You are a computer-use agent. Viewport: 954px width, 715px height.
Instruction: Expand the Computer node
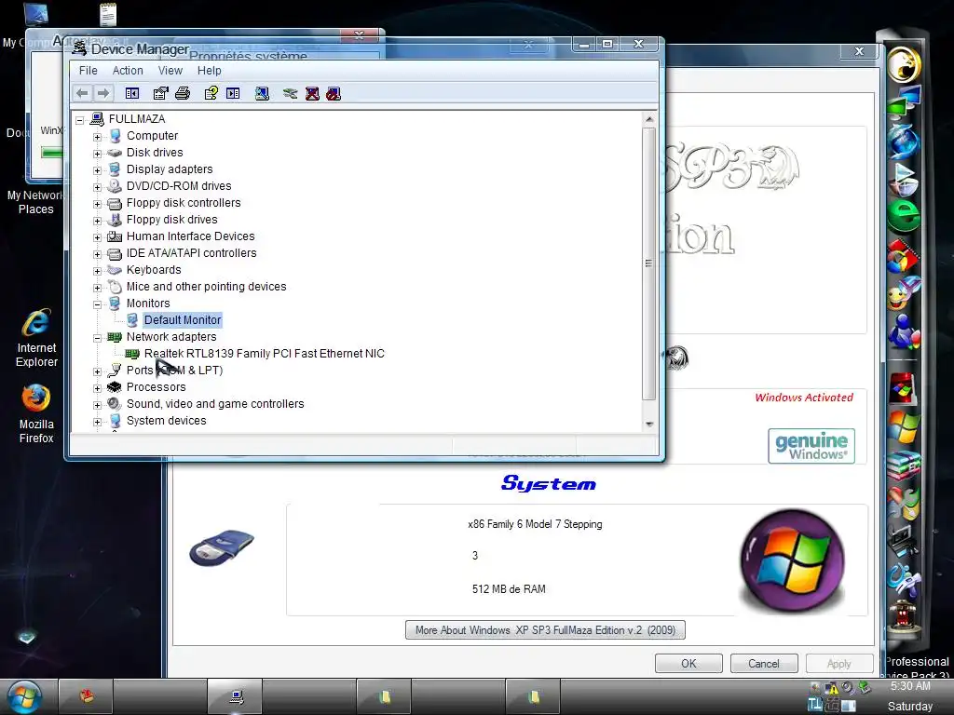point(97,137)
